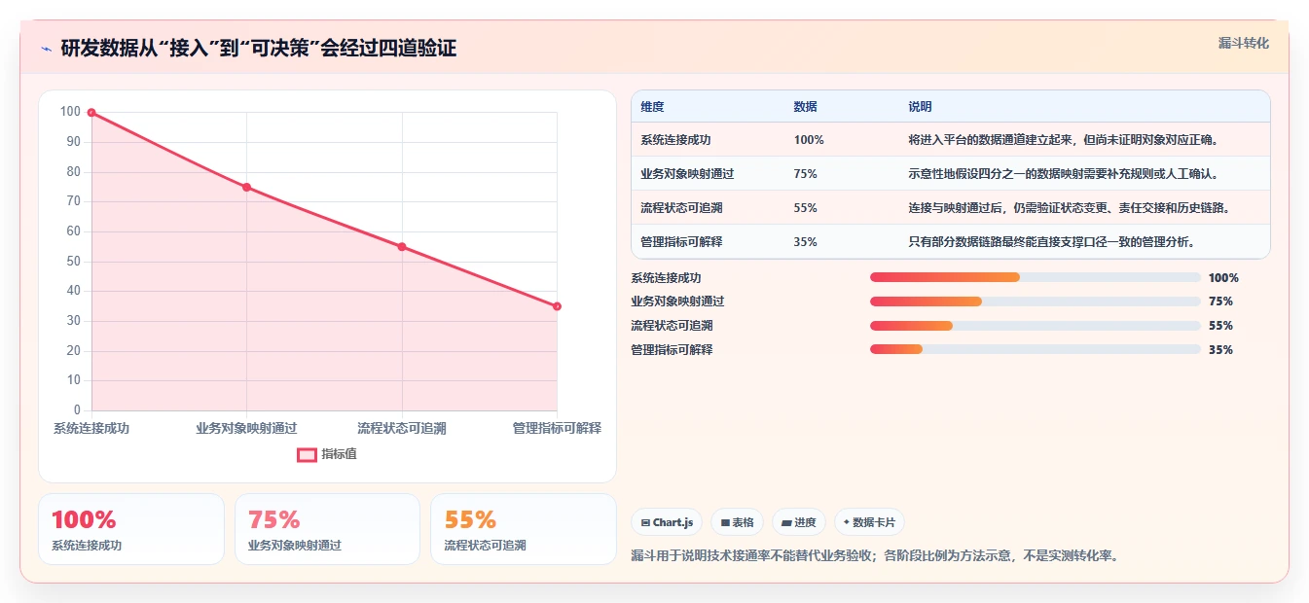The height and width of the screenshot is (603, 1309).
Task: Click table cell 系统连接成功
Action: (675, 140)
